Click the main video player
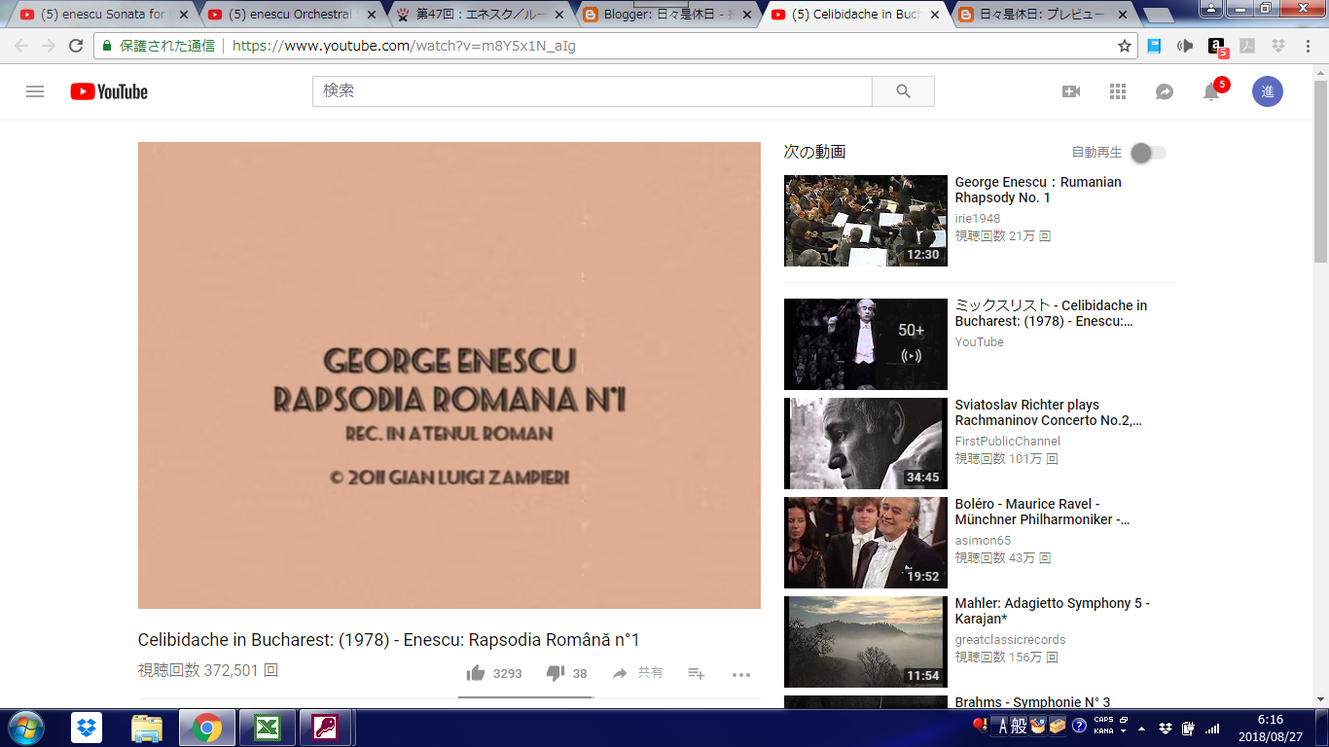The image size is (1329, 747). (x=449, y=375)
